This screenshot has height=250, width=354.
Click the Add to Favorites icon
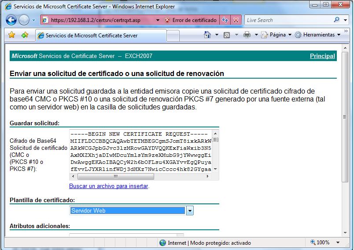25,35
